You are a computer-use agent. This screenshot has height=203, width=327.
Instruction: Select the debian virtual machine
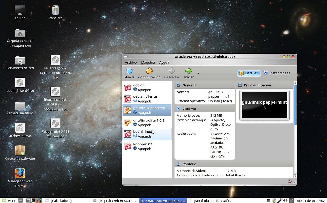pyautogui.click(x=147, y=87)
